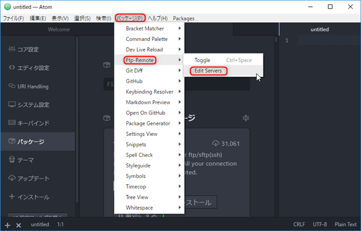
Task: Click untitled file name in status bar
Action: [40, 224]
